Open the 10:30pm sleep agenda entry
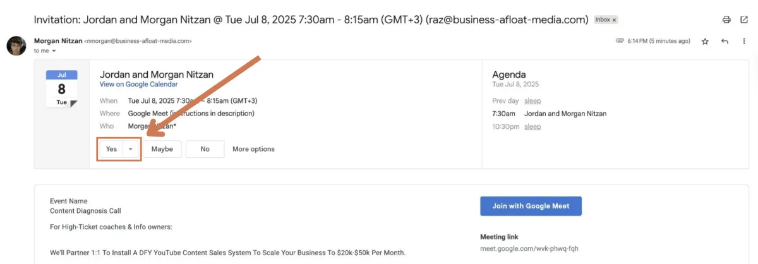 pos(532,126)
